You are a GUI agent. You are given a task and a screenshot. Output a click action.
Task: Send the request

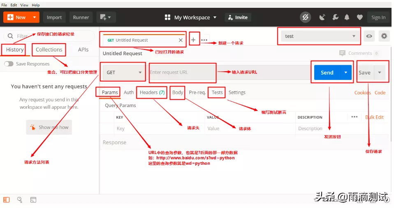coord(327,72)
